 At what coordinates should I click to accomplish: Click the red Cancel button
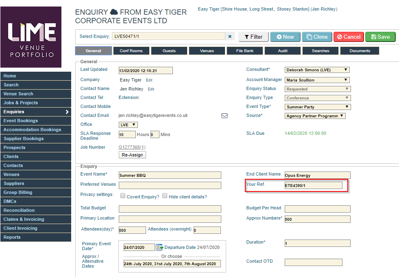click(349, 37)
